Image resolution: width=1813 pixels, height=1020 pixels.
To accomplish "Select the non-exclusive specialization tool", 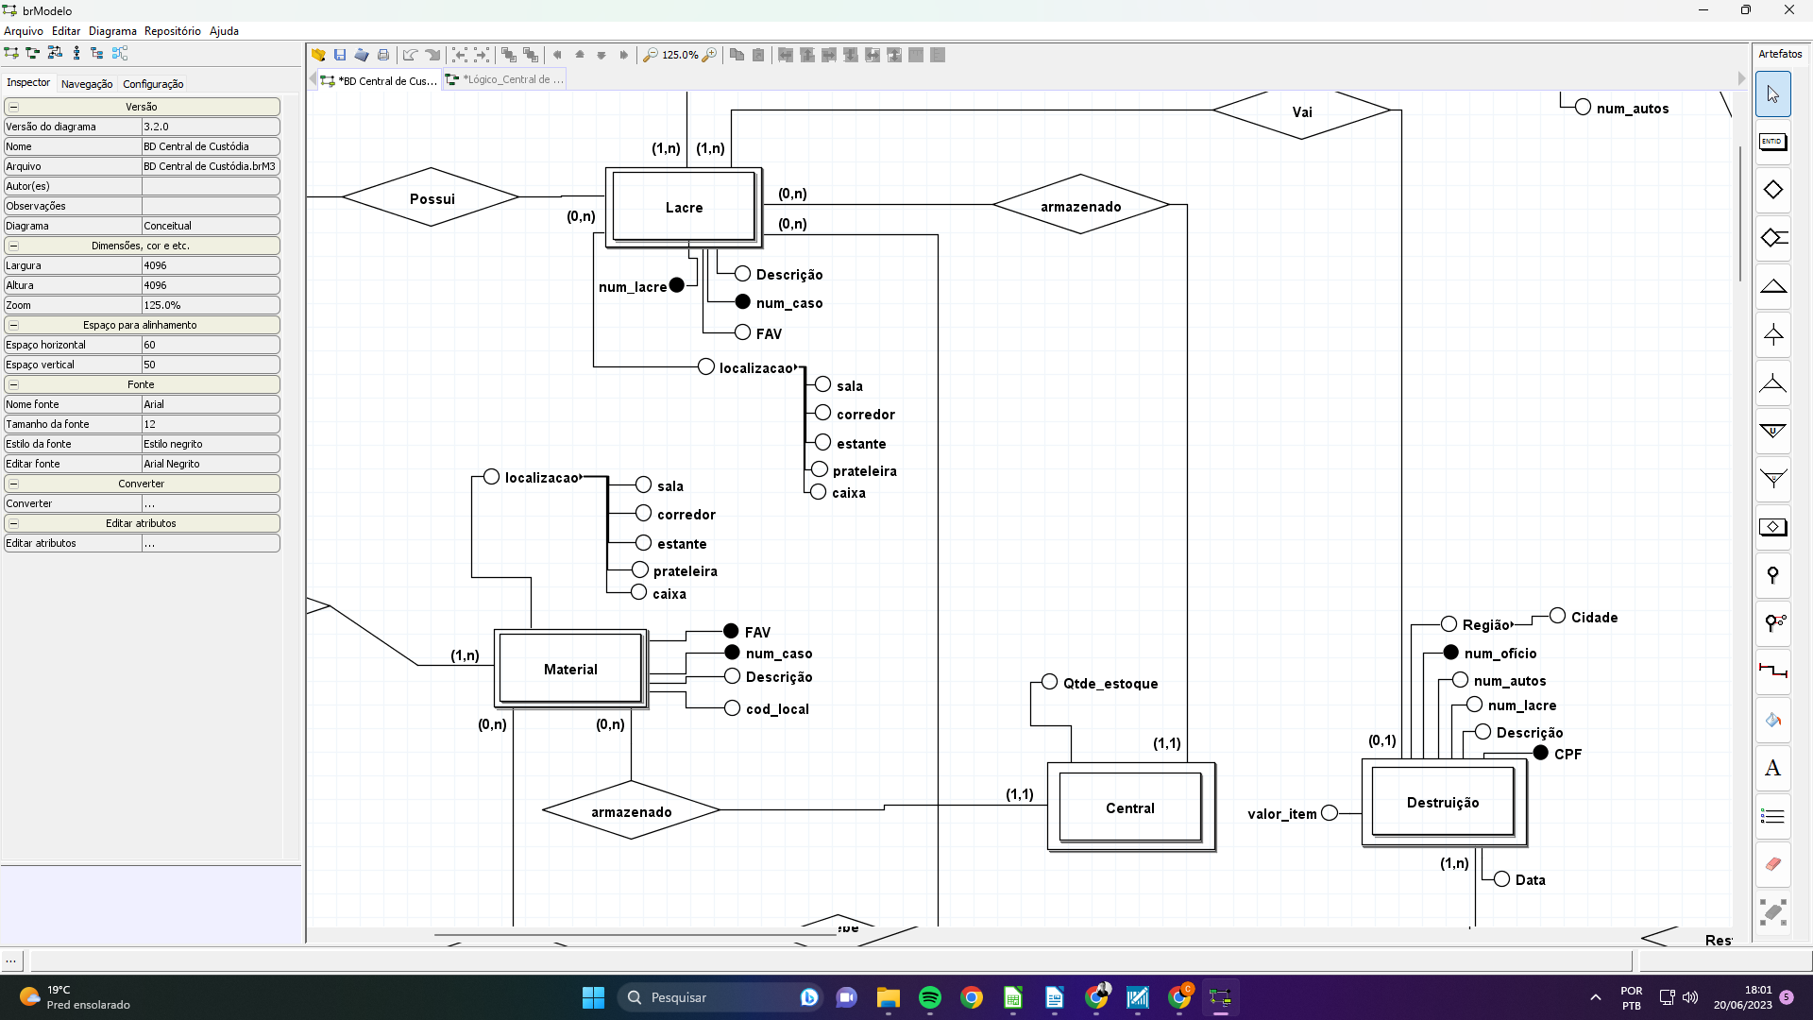I will pos(1772,382).
